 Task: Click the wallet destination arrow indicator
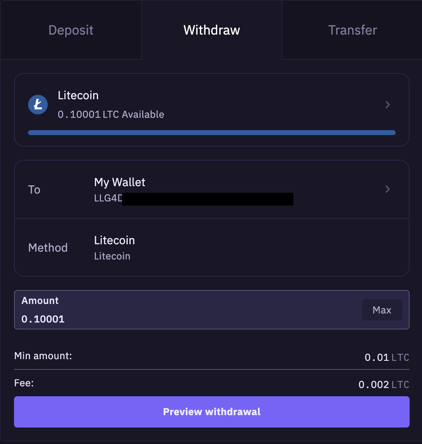(x=387, y=189)
